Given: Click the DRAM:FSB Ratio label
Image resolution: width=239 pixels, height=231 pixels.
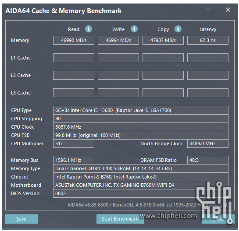Looking at the screenshot, I should [158, 160].
